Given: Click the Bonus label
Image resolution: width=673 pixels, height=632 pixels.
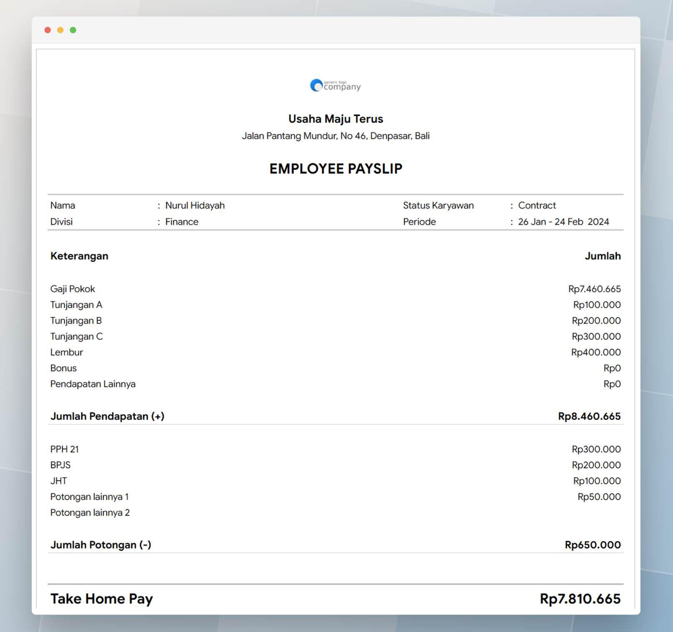Looking at the screenshot, I should pyautogui.click(x=64, y=368).
